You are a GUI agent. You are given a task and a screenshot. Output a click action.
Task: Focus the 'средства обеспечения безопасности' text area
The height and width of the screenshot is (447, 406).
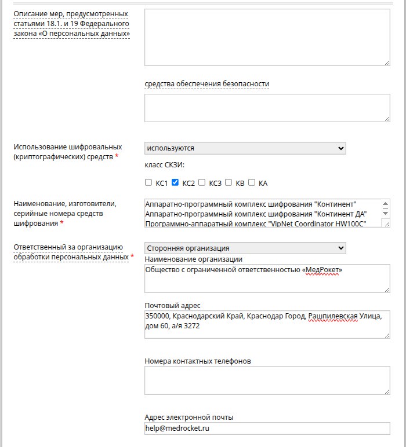click(x=267, y=108)
